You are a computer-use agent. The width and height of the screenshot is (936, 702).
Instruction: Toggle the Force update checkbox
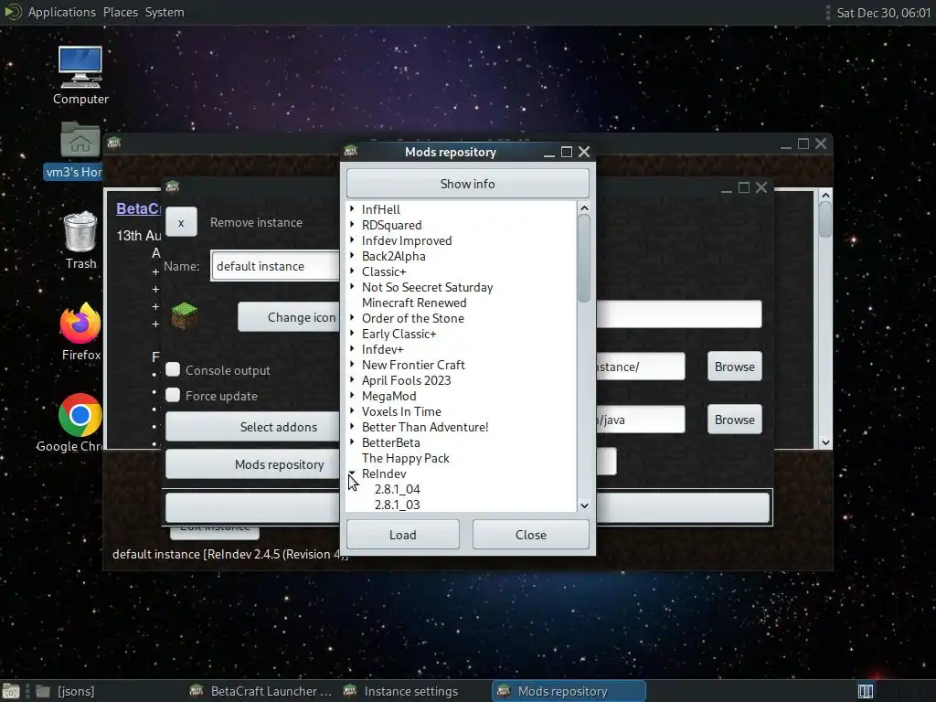(173, 395)
